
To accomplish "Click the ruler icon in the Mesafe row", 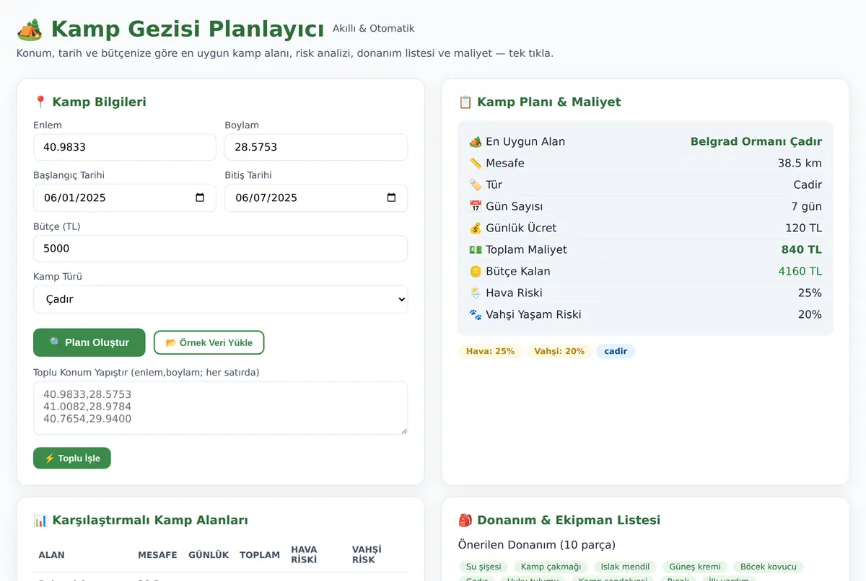I will (475, 163).
